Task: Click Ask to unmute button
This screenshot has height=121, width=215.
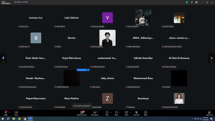Action: click(x=82, y=70)
